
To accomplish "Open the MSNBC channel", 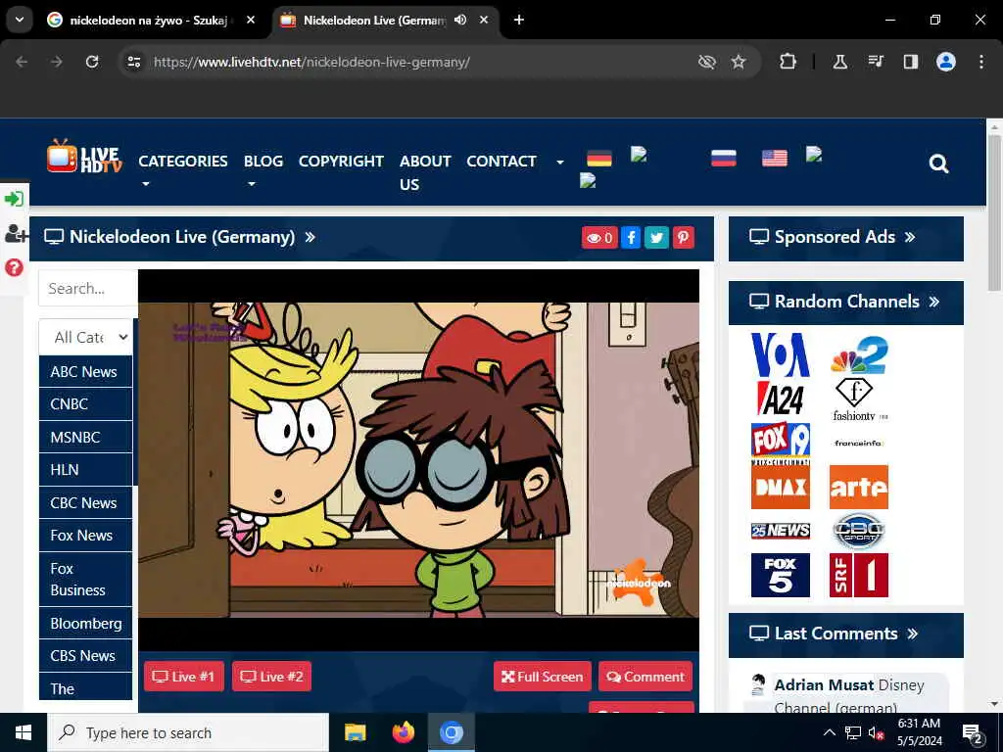I will [86, 438].
